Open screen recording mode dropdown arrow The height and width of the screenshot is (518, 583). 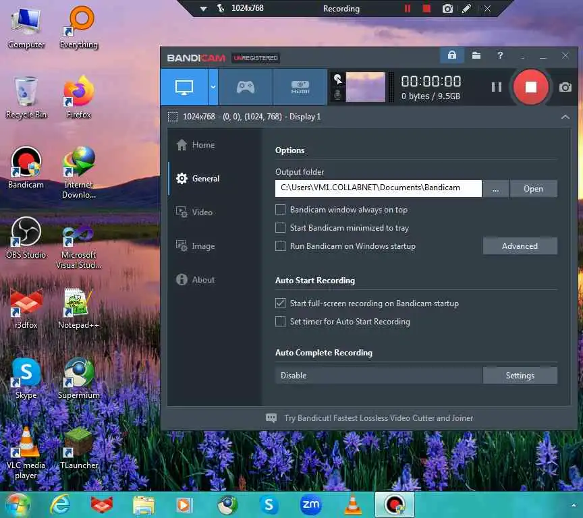[213, 87]
